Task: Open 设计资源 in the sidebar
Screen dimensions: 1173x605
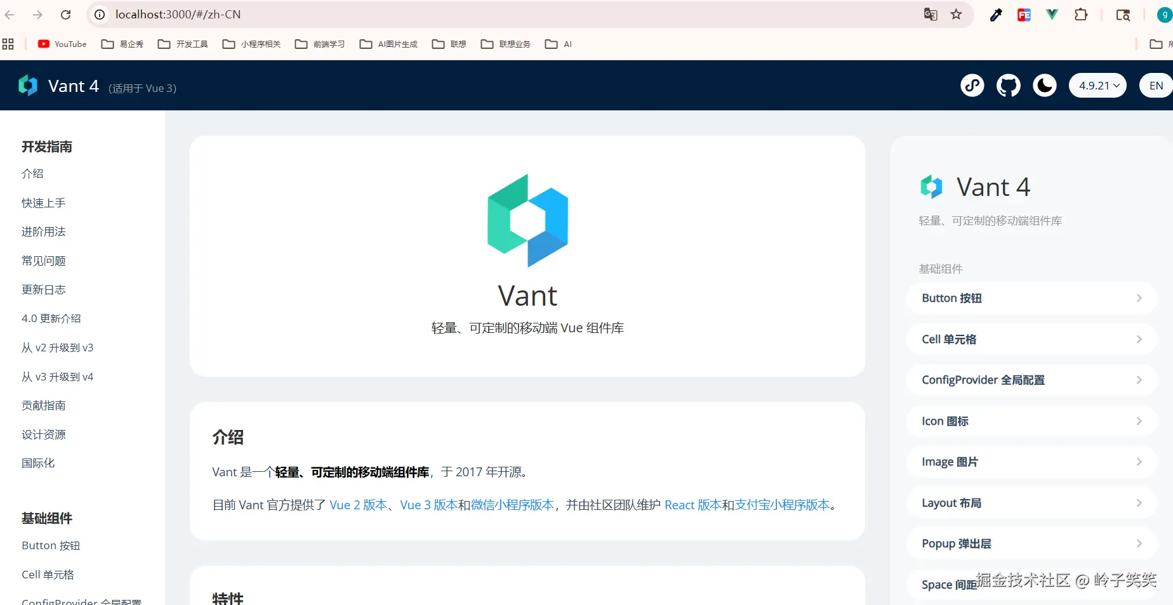Action: click(44, 434)
